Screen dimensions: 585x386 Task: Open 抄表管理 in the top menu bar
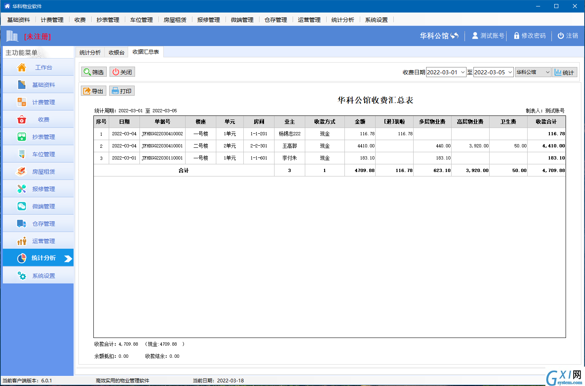point(108,20)
